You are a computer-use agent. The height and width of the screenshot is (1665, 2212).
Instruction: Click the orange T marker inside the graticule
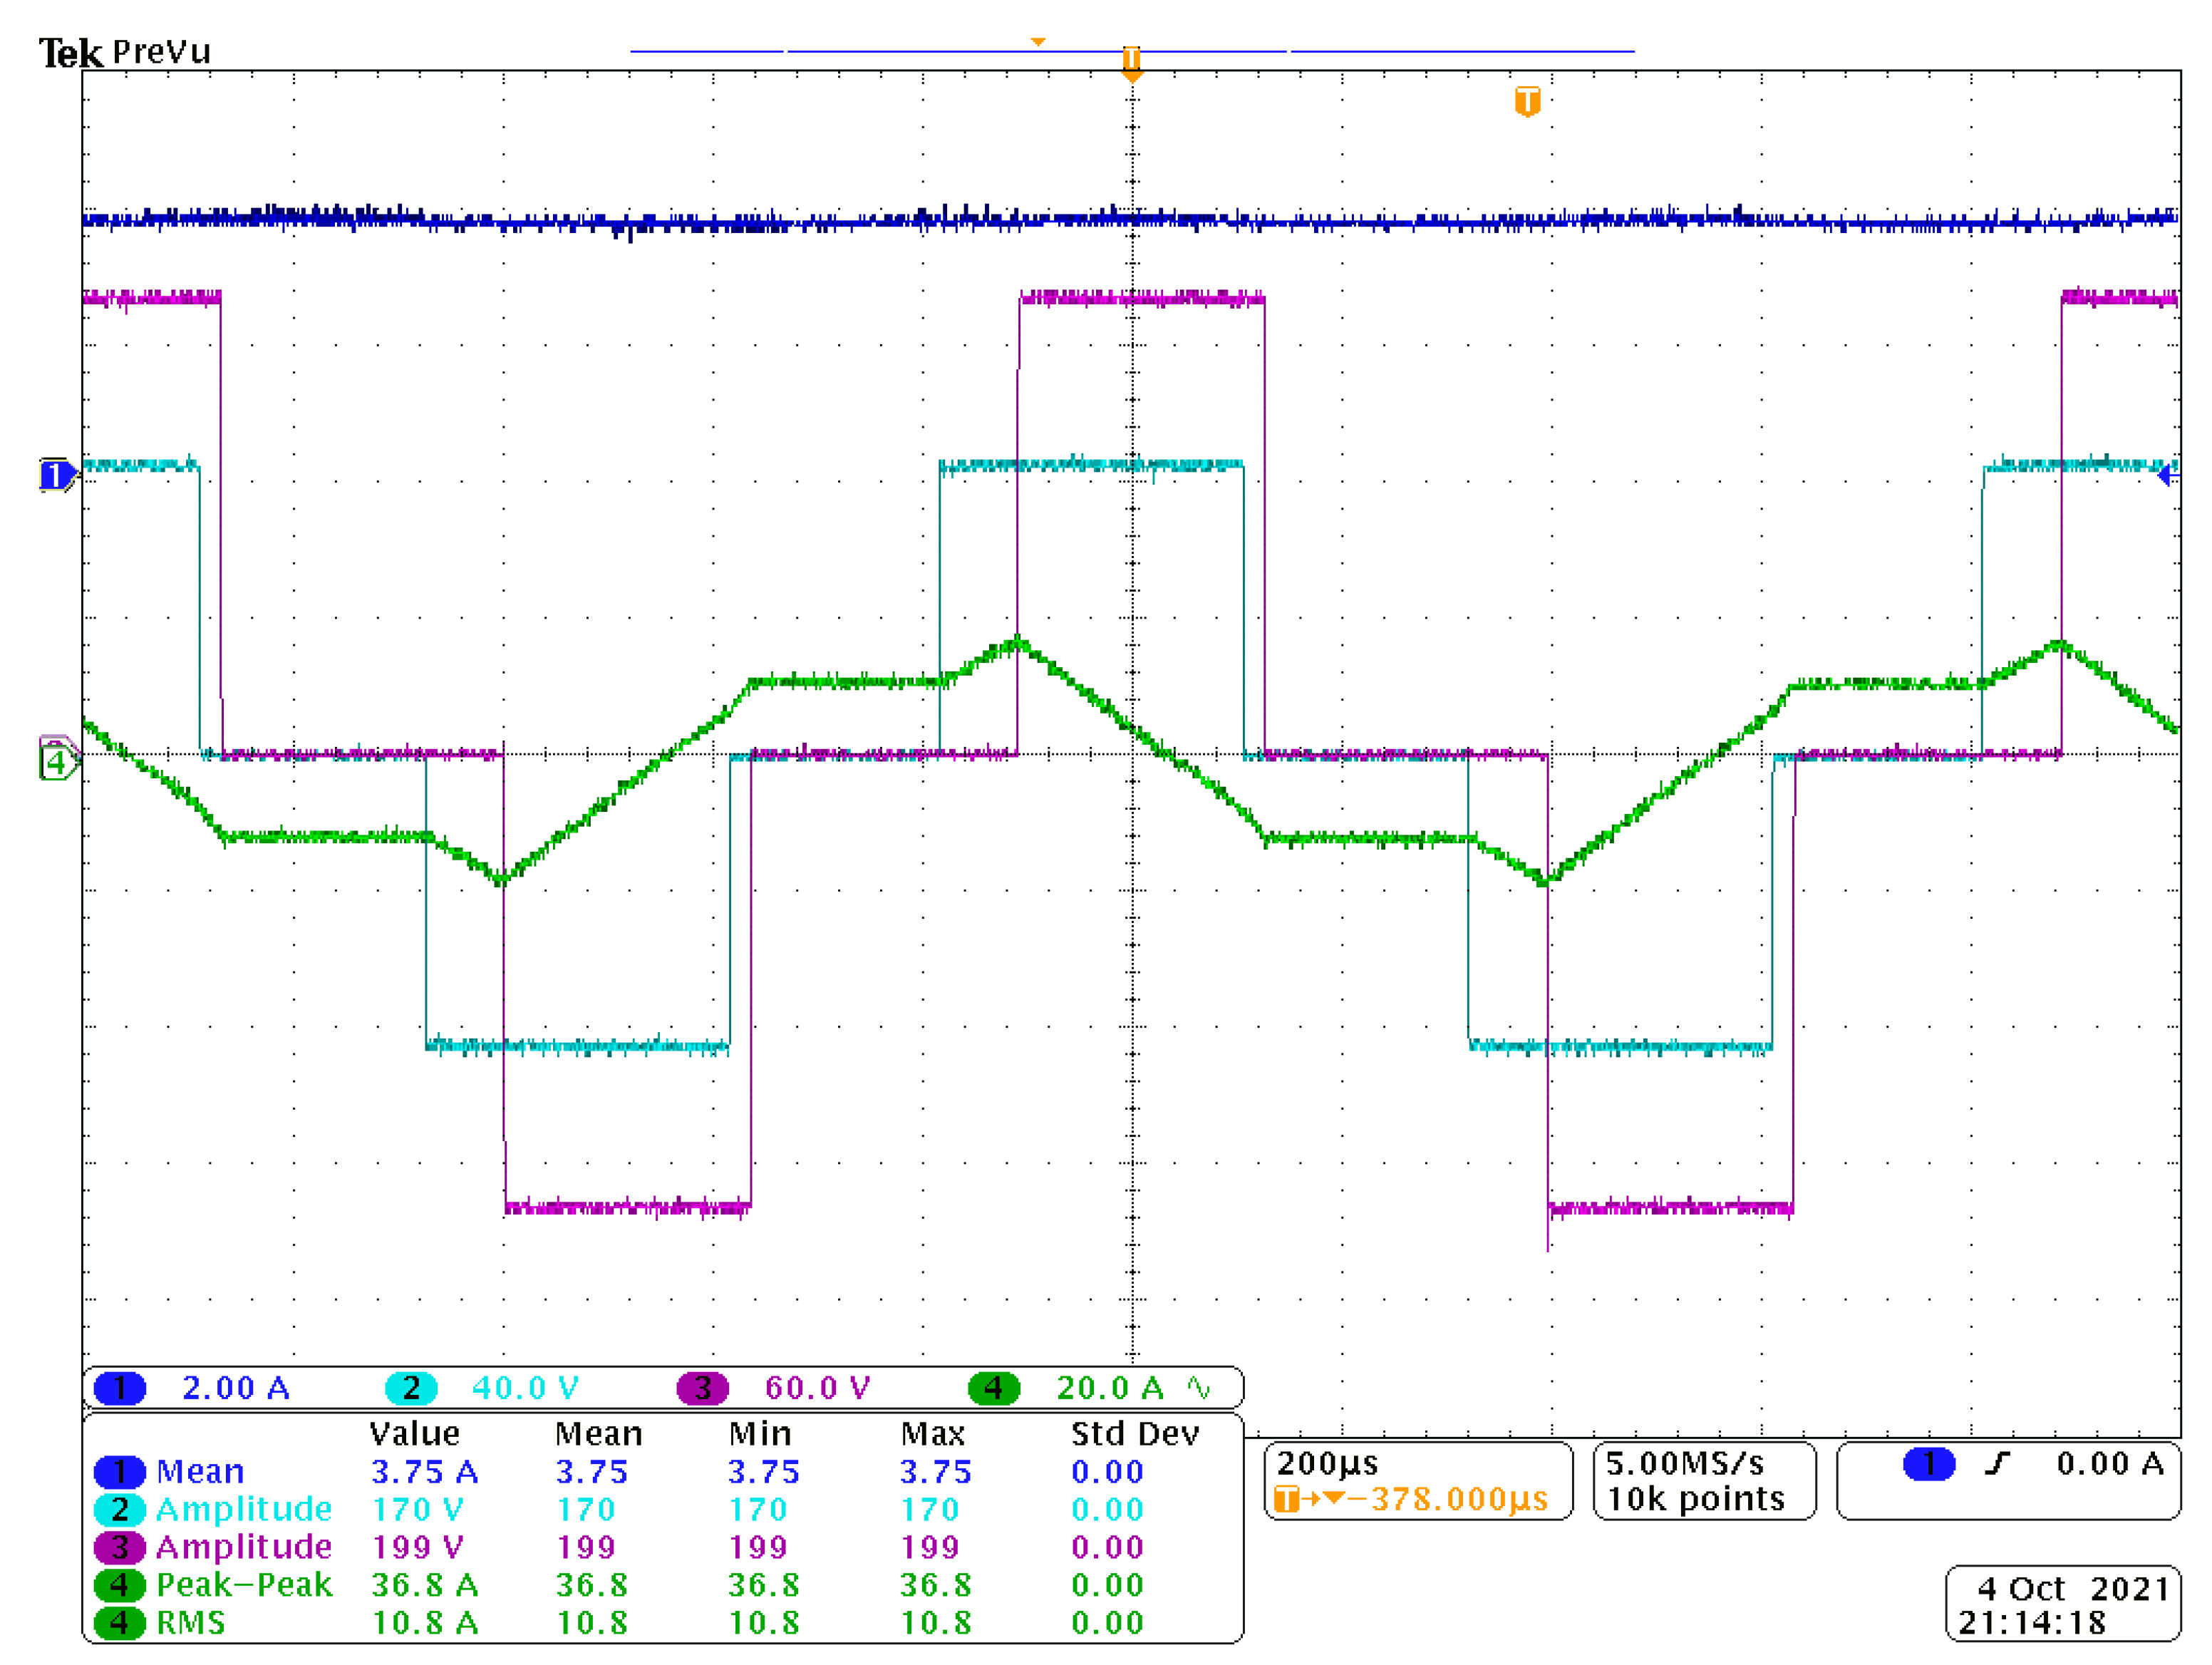pos(1527,101)
